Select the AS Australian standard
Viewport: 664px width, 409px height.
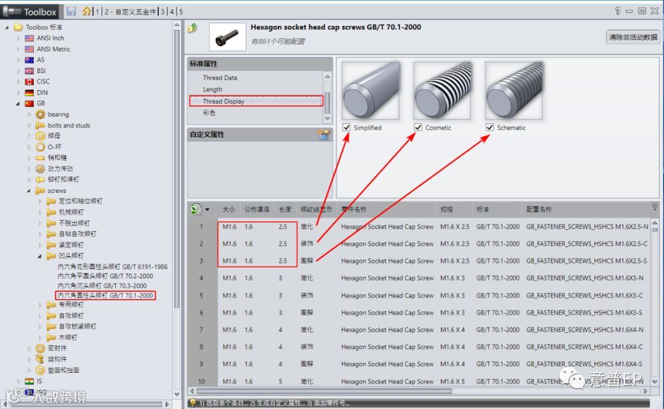click(x=34, y=60)
